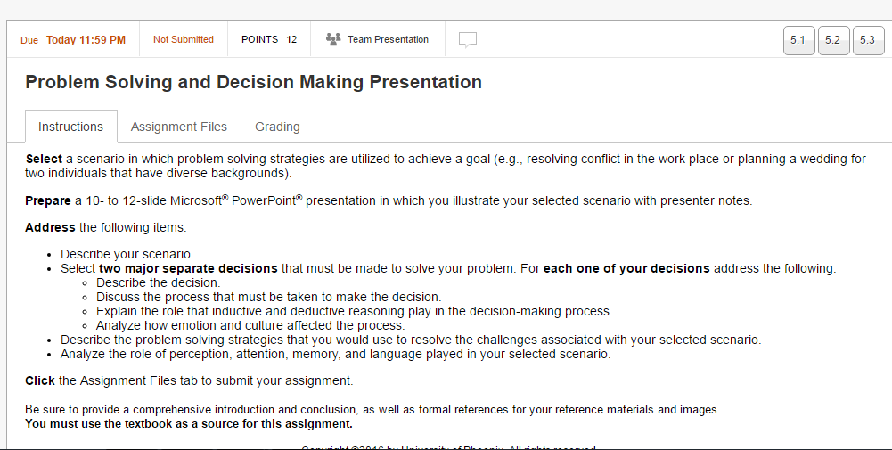The width and height of the screenshot is (892, 450).
Task: Open the Assignment Files tab
Action: point(179,127)
